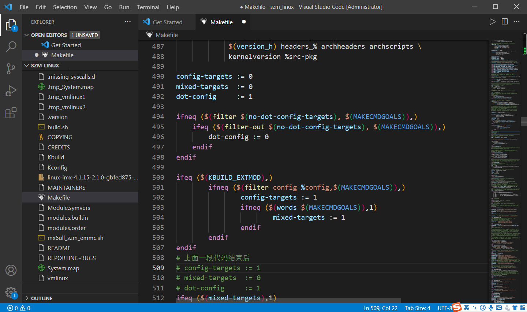Screen dimensions: 527x312
Task: Click the code minimap overview
Action: coord(505,171)
